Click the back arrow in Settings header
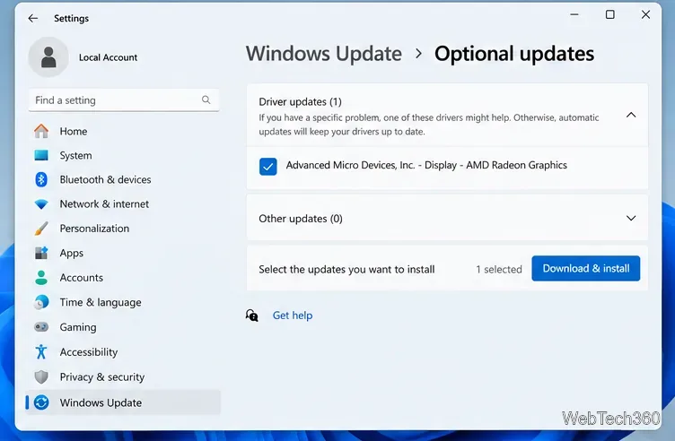 tap(32, 18)
